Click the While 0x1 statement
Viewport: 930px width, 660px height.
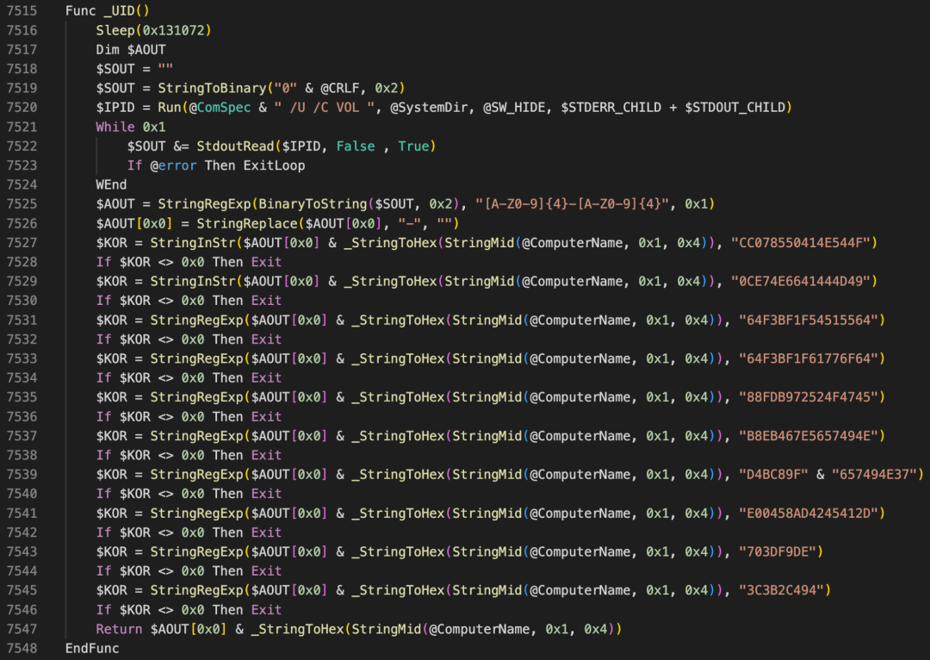tap(131, 127)
